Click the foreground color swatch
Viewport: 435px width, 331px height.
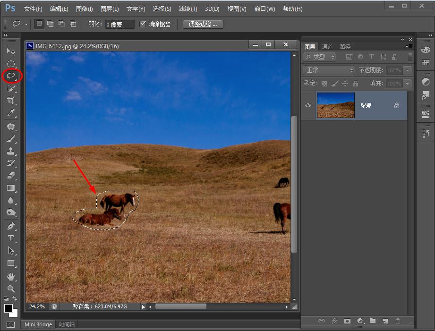(8, 308)
